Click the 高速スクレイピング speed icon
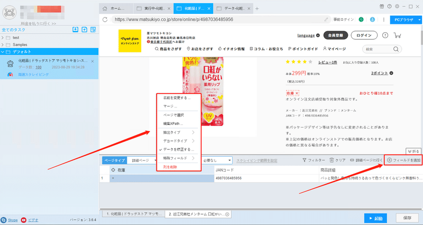Screen dimensions: 423x225 (x=10, y=75)
